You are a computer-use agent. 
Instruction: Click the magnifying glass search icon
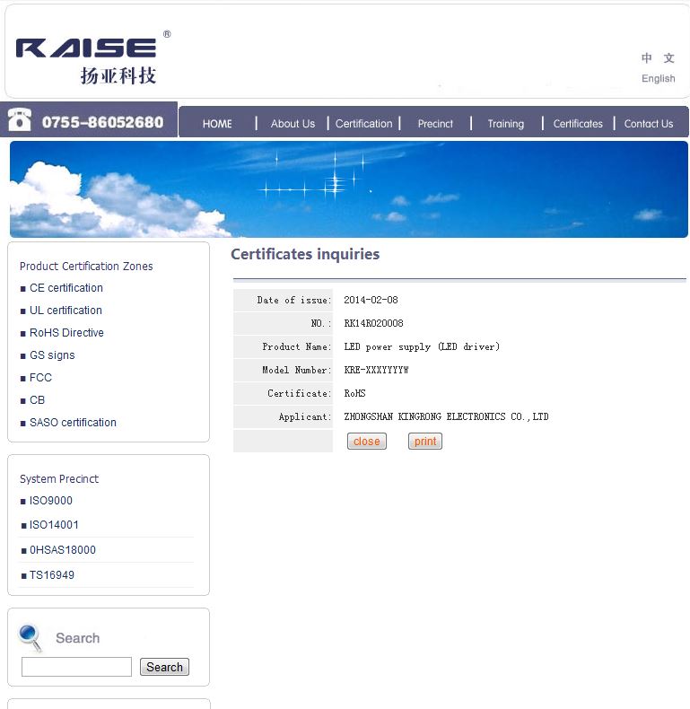click(30, 637)
